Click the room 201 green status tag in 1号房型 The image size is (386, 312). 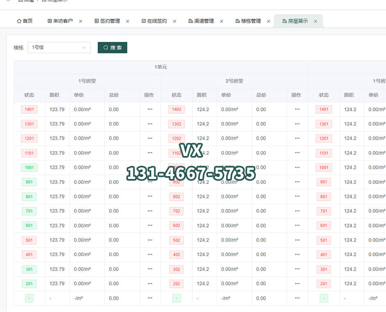[x=29, y=284]
